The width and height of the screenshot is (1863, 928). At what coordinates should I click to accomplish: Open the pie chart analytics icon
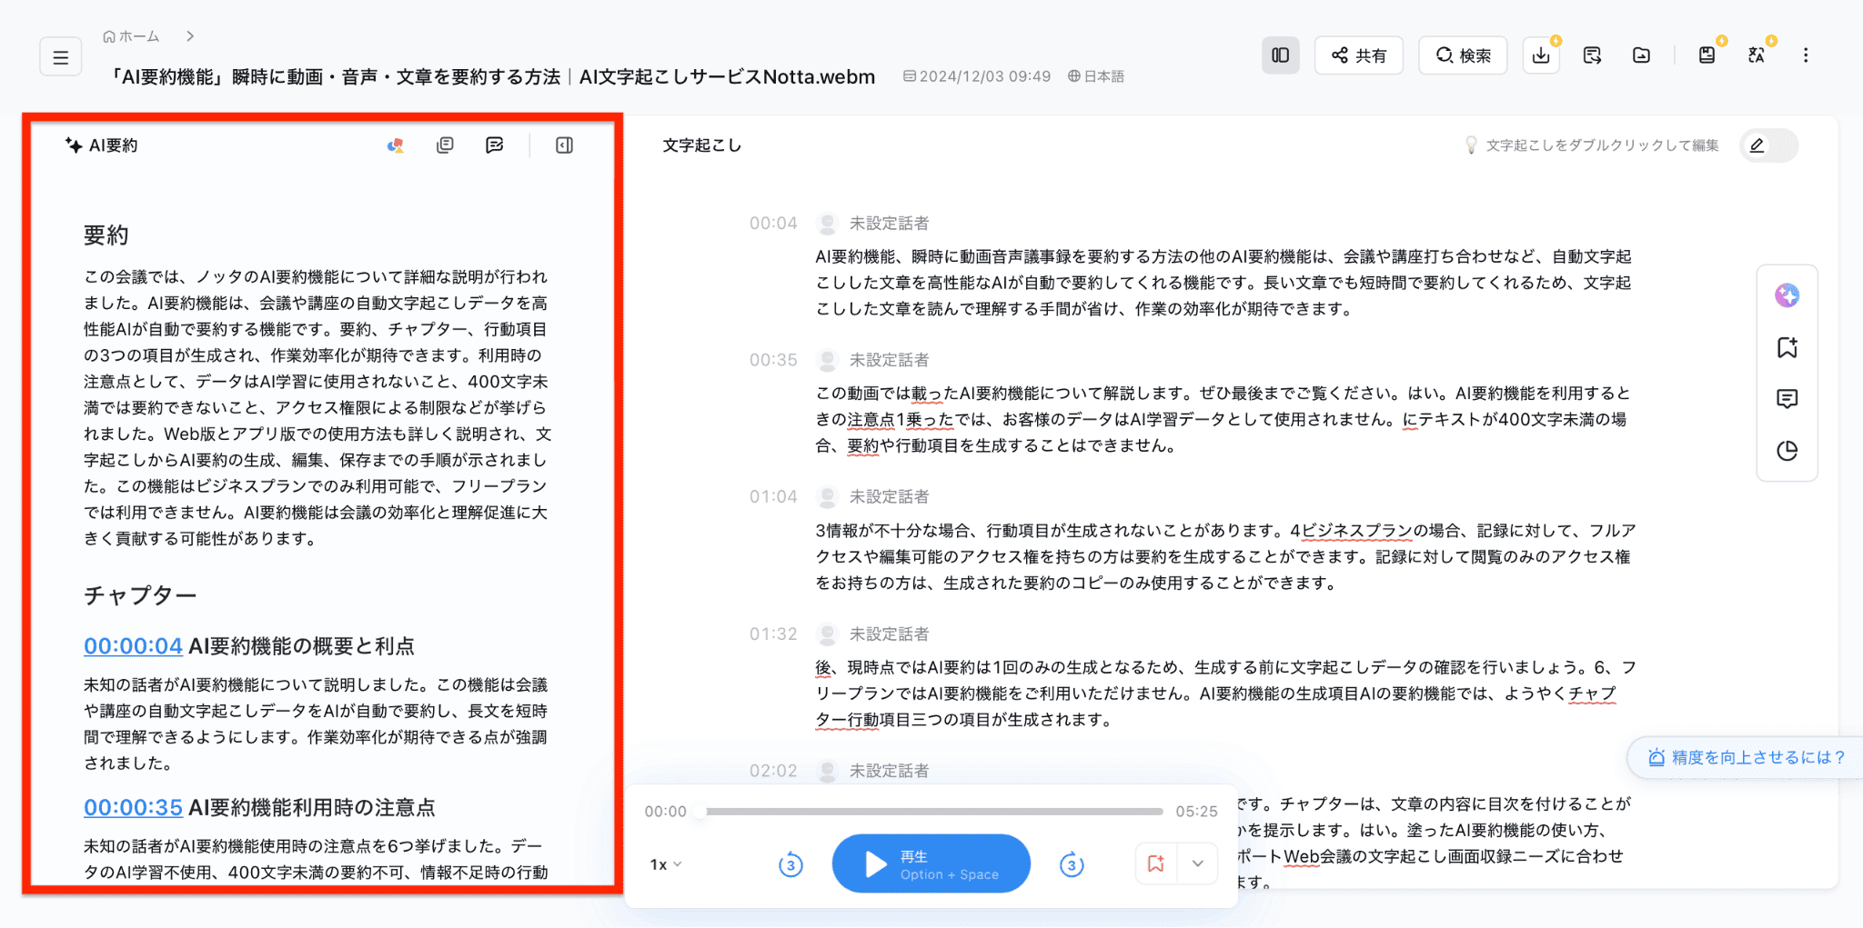[1787, 451]
